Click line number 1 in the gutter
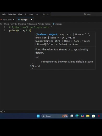The image size is (102, 136). click(5, 27)
